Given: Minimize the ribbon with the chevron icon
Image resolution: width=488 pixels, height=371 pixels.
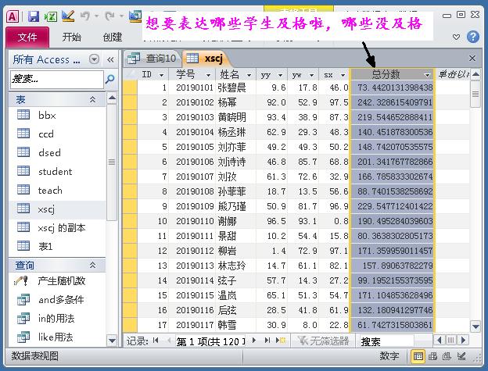Looking at the screenshot, I should point(456,37).
